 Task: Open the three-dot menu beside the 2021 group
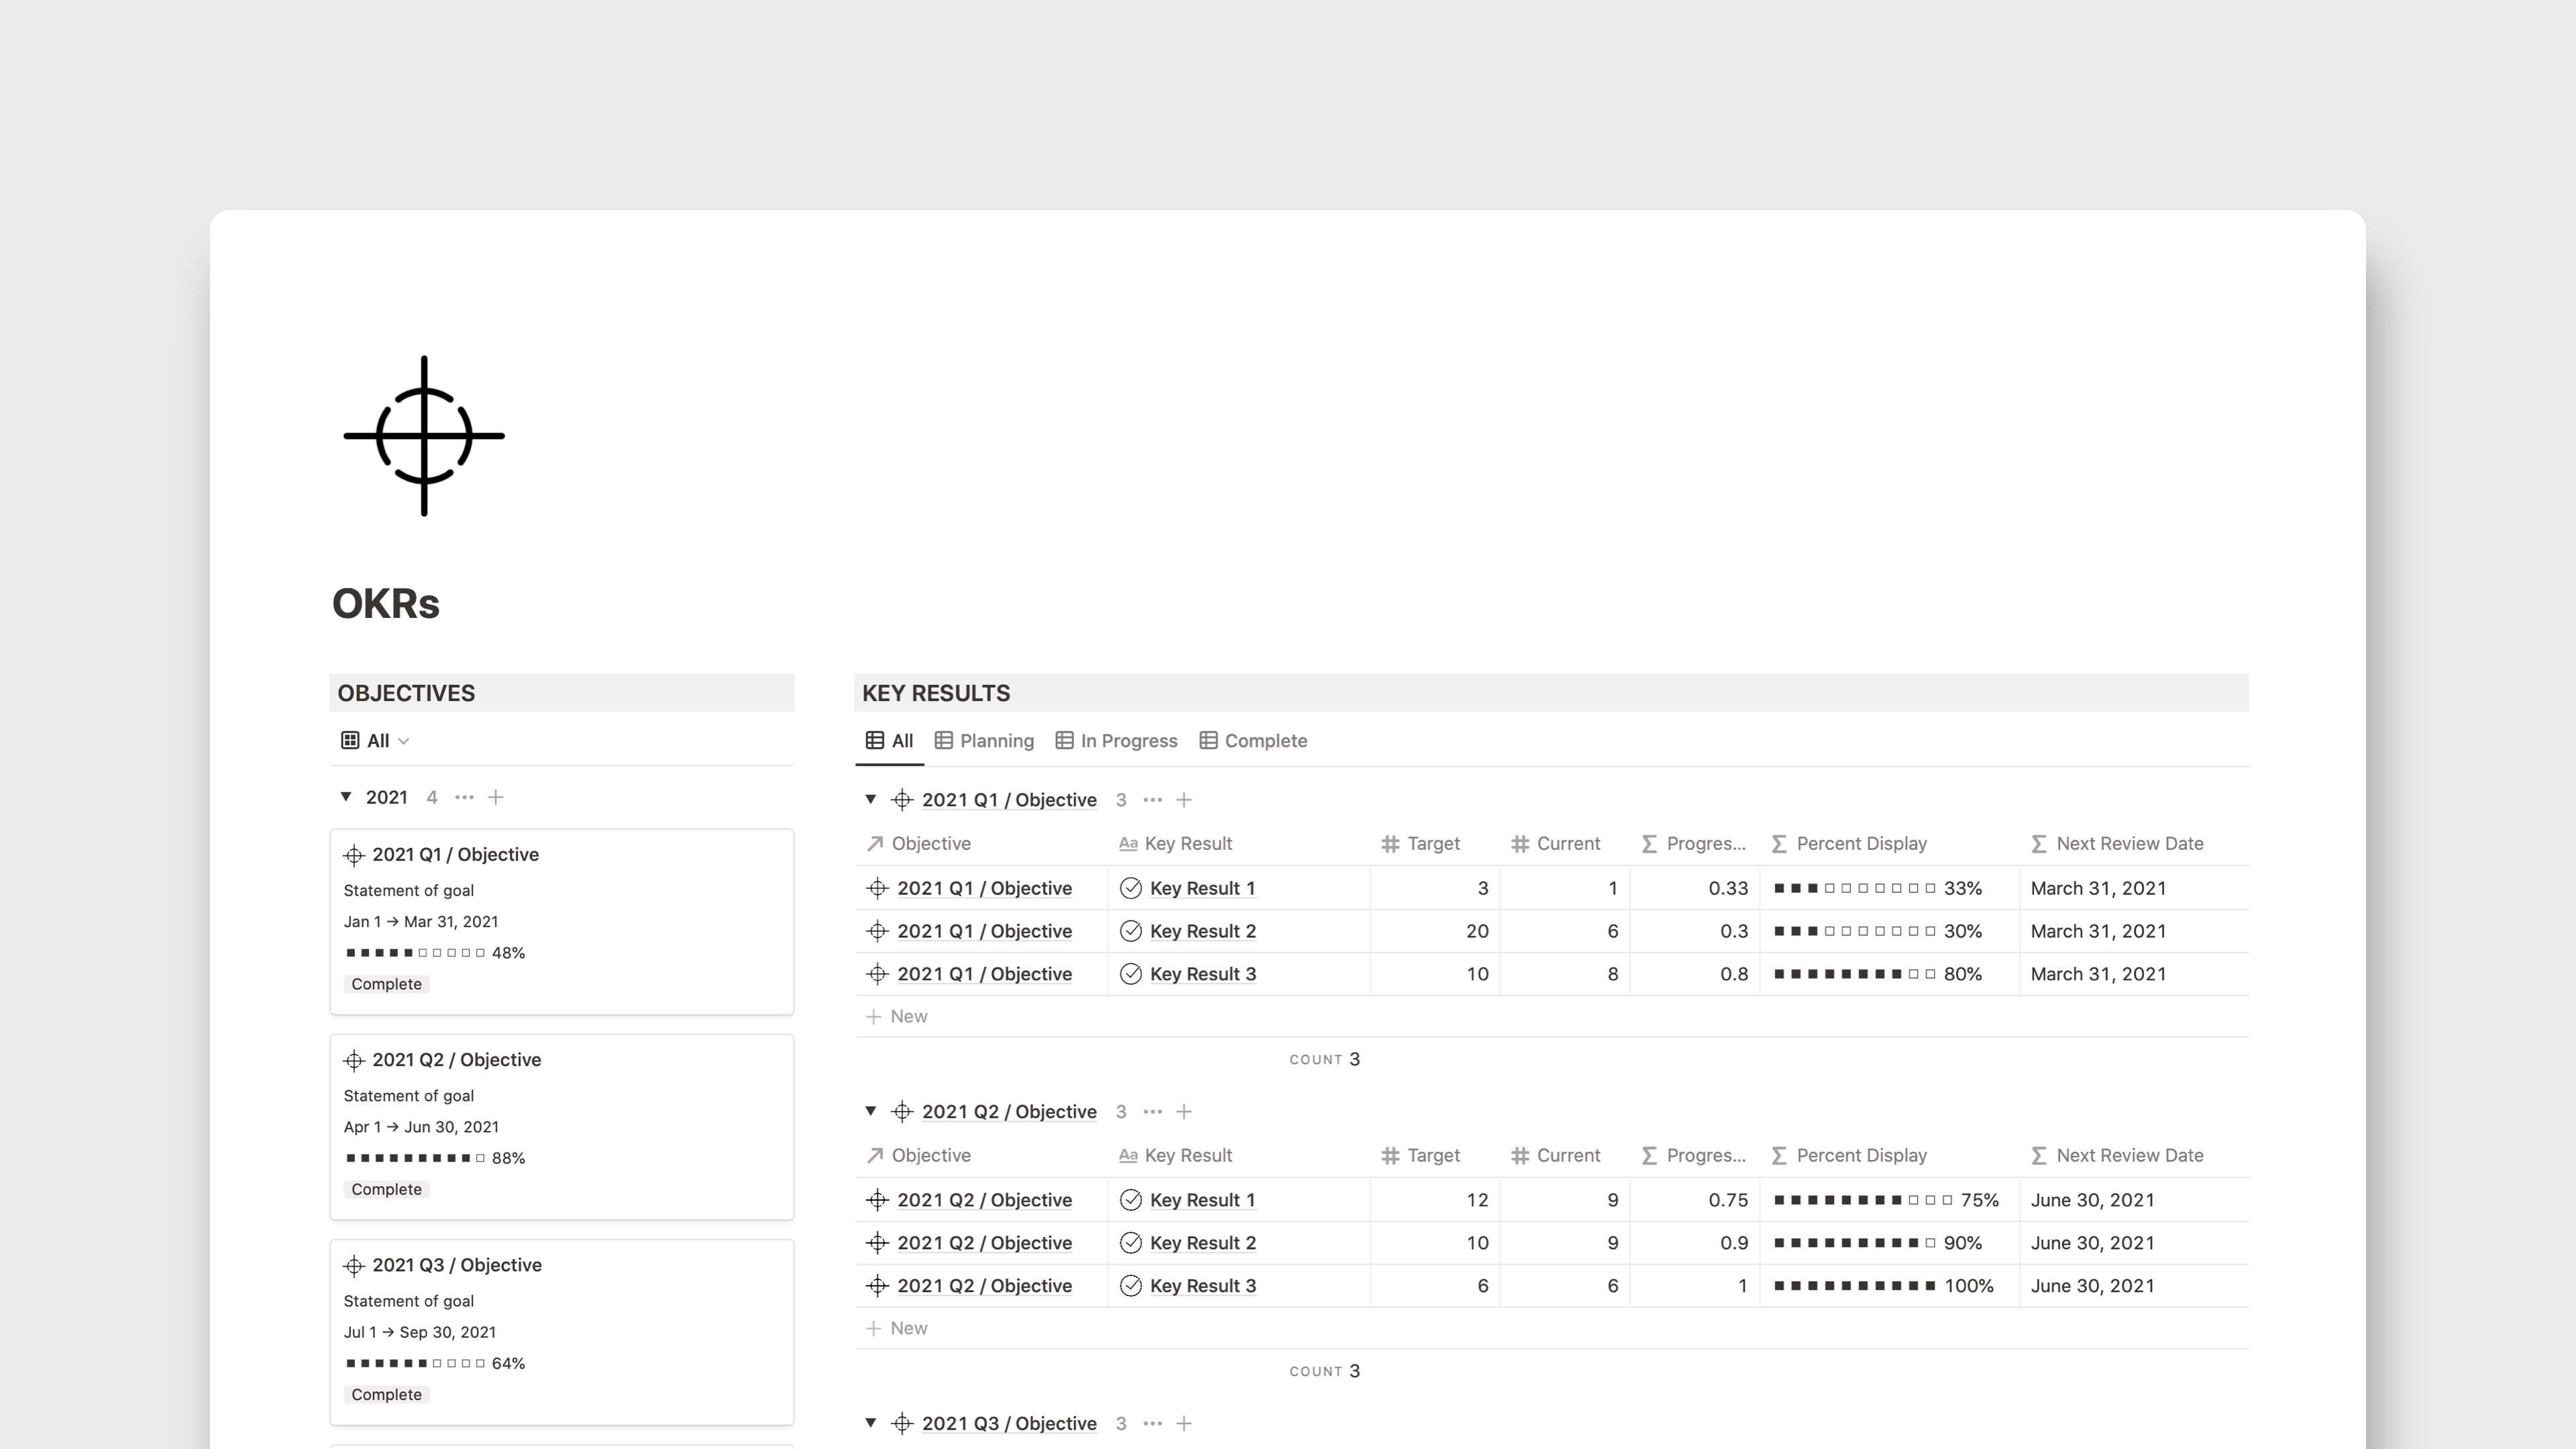pyautogui.click(x=464, y=797)
